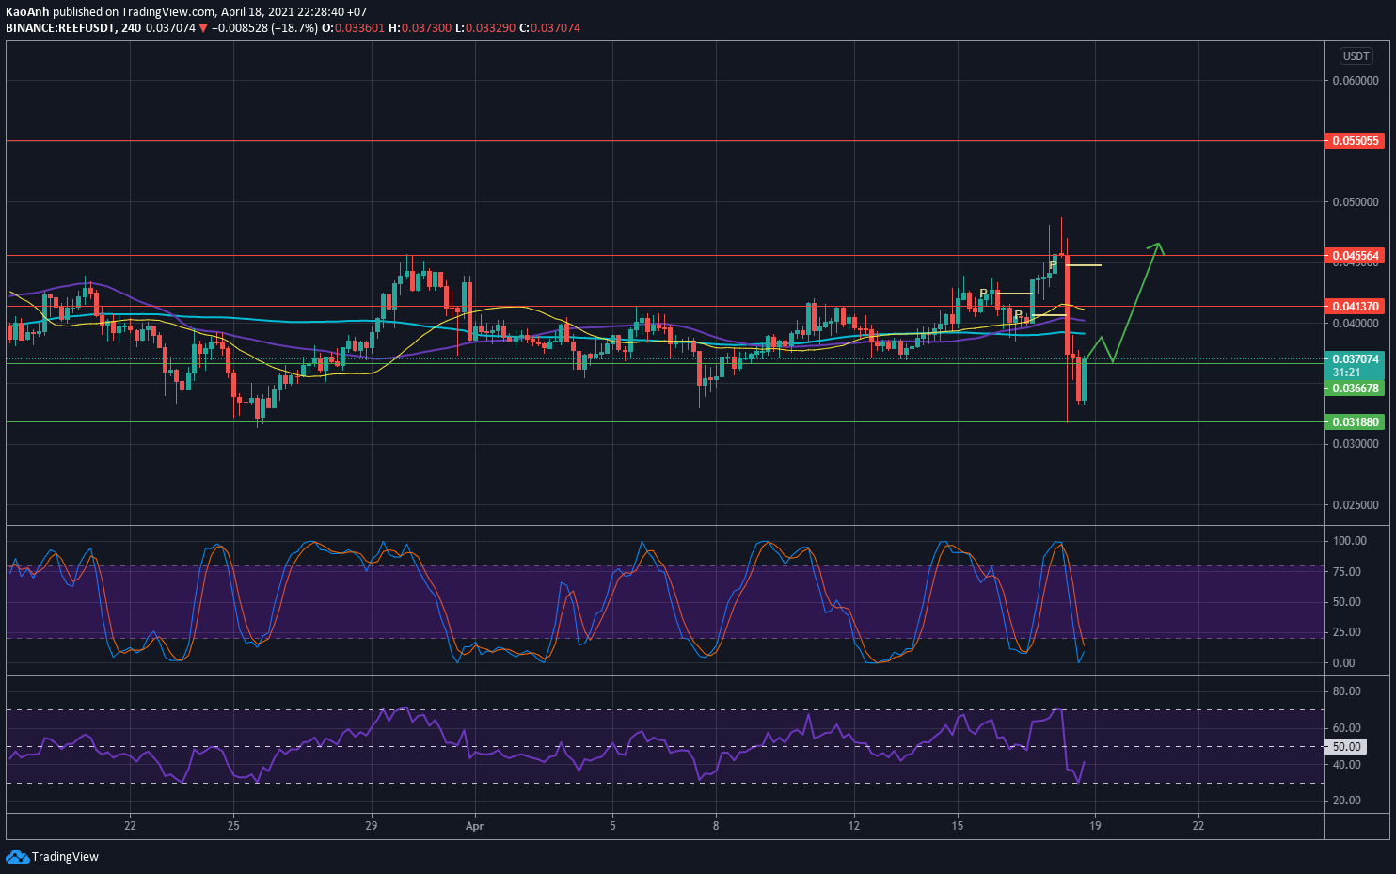The width and height of the screenshot is (1396, 874).
Task: Click the TradingView logo icon
Action: [17, 856]
